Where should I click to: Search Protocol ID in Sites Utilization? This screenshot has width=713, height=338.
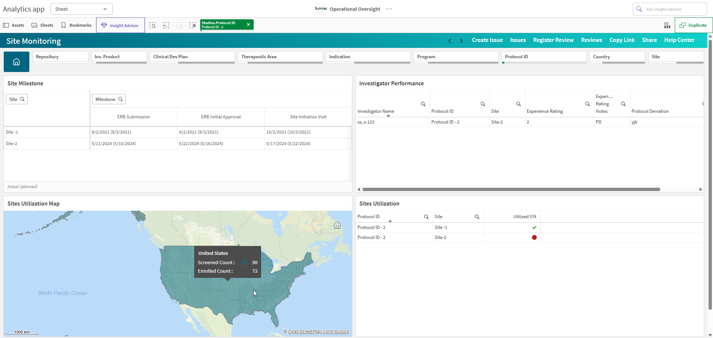[426, 217]
